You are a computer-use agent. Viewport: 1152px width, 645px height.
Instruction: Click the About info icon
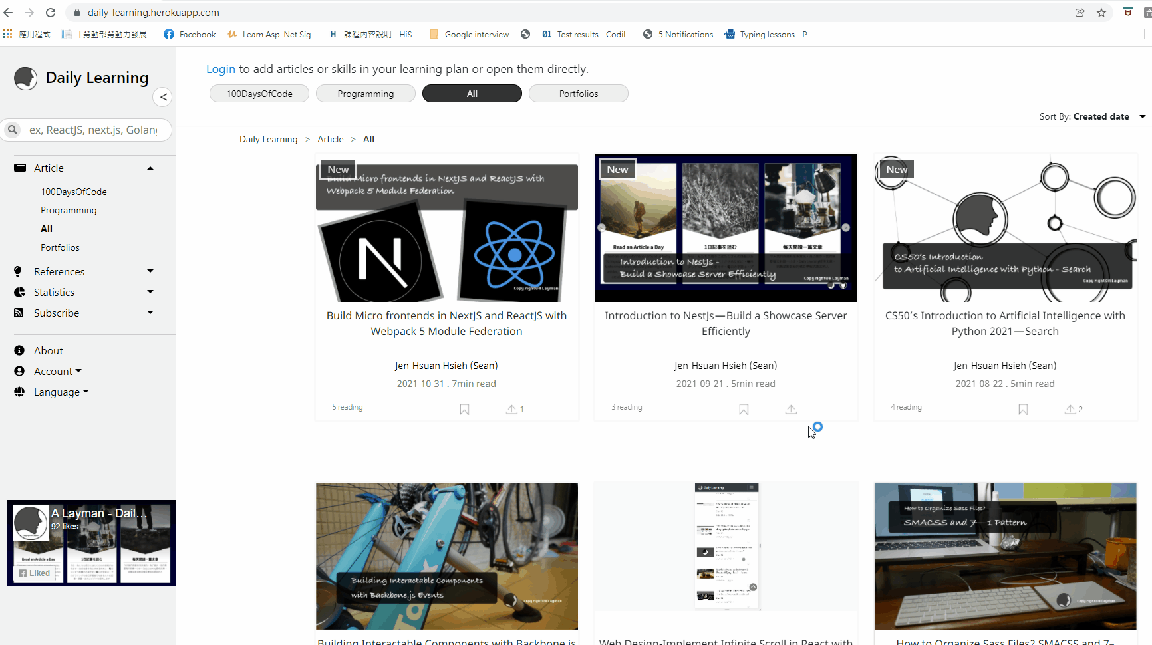tap(19, 350)
